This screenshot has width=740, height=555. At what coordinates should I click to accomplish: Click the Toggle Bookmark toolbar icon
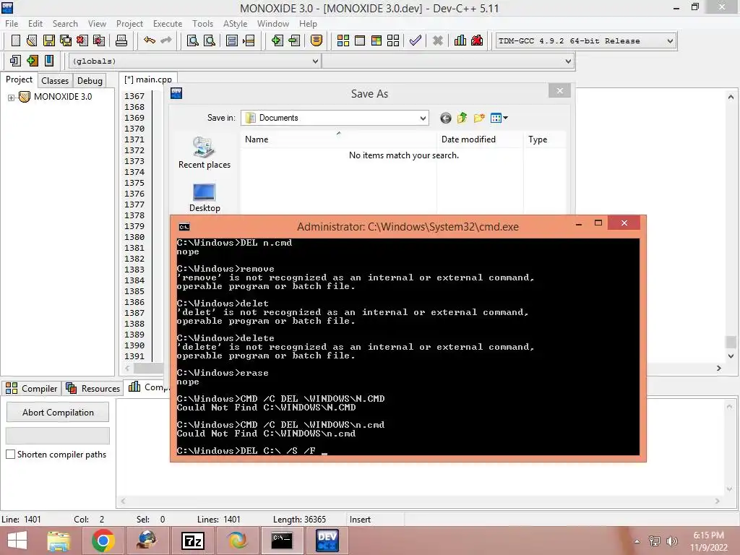tap(32, 61)
